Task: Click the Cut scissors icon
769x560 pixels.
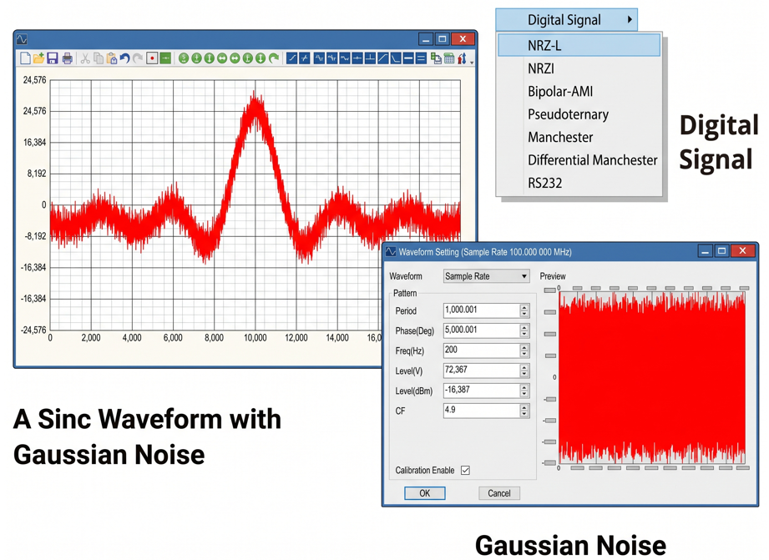Action: coord(85,59)
